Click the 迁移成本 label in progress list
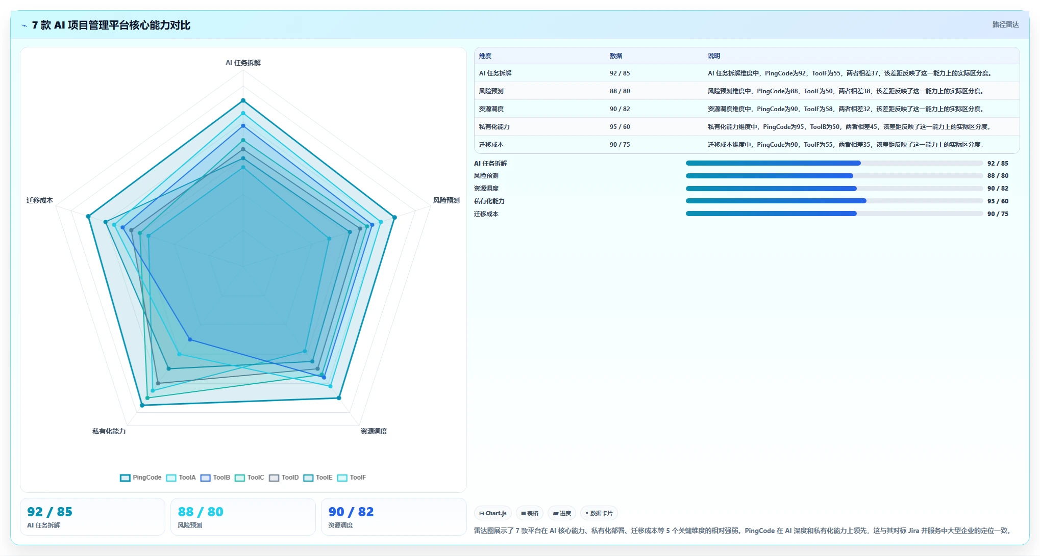This screenshot has height=556, width=1040. tap(486, 214)
